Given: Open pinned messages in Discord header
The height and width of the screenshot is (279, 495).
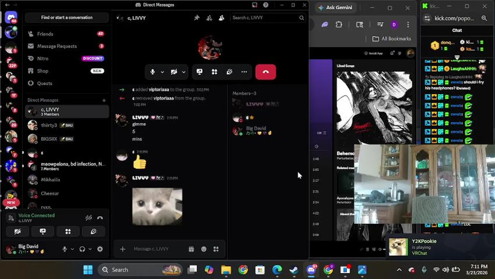Looking at the screenshot, I should click(x=197, y=18).
